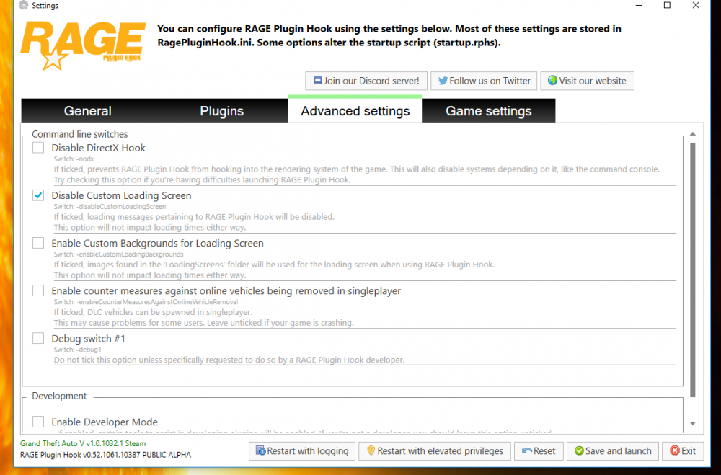Click the 'Switch: -nodx' text
Viewport: 721px width, 475px height.
pos(74,159)
